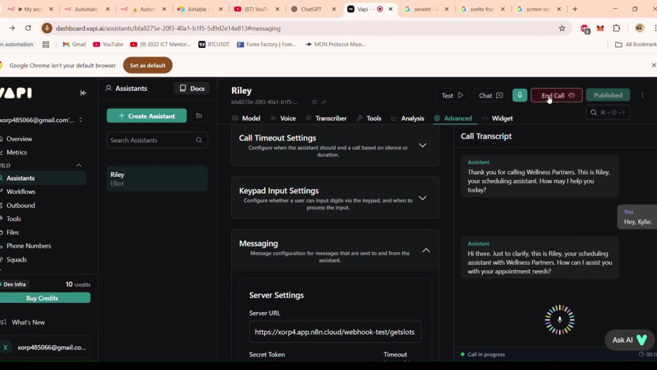This screenshot has width=657, height=370.
Task: Open Workflows in the sidebar
Action: click(20, 191)
